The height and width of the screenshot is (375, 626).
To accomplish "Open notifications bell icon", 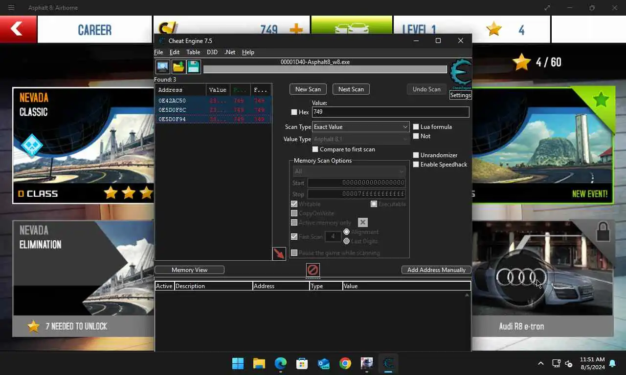I will click(x=612, y=363).
